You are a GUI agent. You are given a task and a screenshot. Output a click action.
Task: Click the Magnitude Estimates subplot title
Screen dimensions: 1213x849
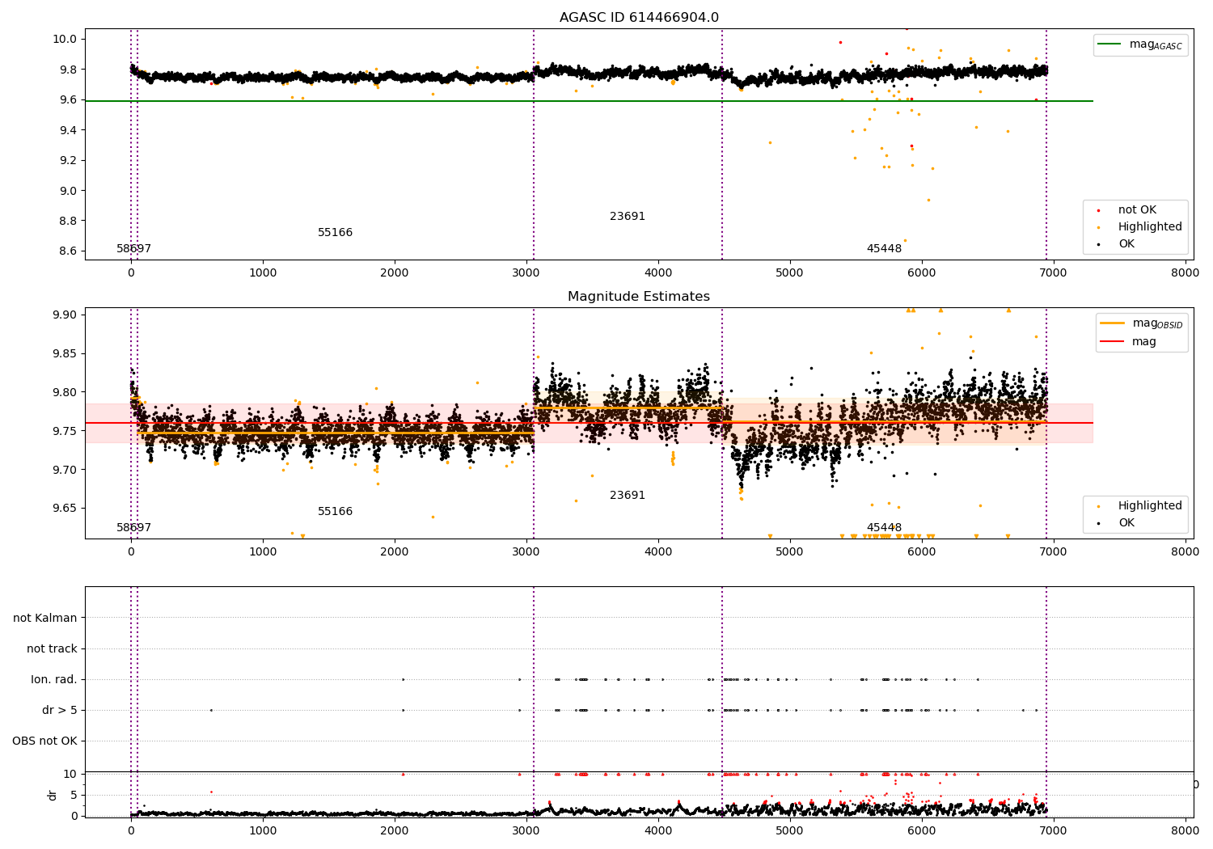(x=639, y=297)
